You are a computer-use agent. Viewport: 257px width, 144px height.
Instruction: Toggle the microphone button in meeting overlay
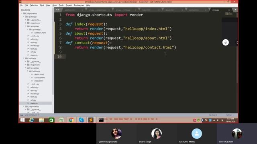(226, 42)
